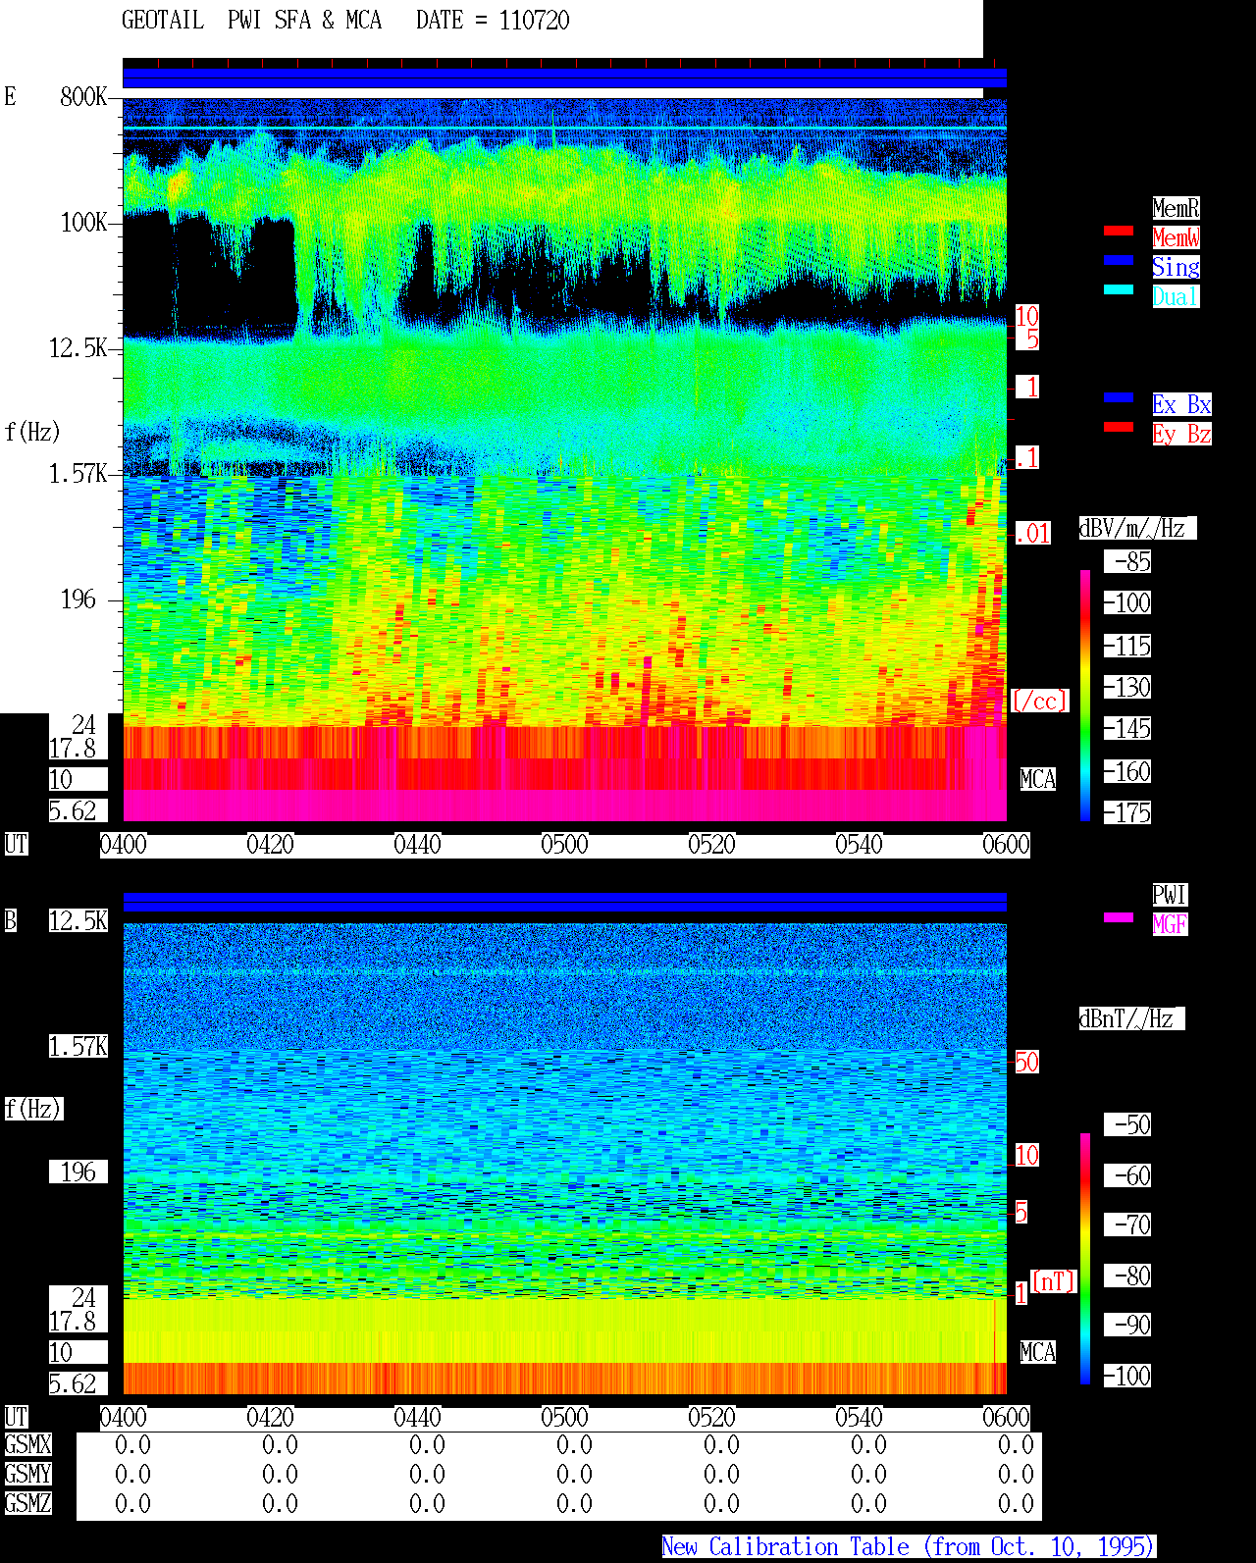1256x1563 pixels.
Task: Select the Sing legend label
Action: (1176, 267)
